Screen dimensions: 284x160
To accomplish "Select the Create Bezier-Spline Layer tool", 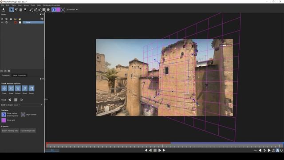I will click(x=35, y=10).
